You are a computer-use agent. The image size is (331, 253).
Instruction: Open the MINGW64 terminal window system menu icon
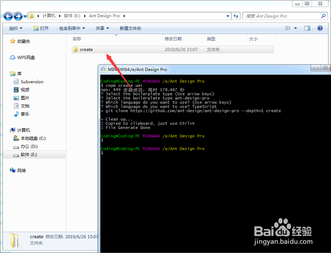coord(103,70)
